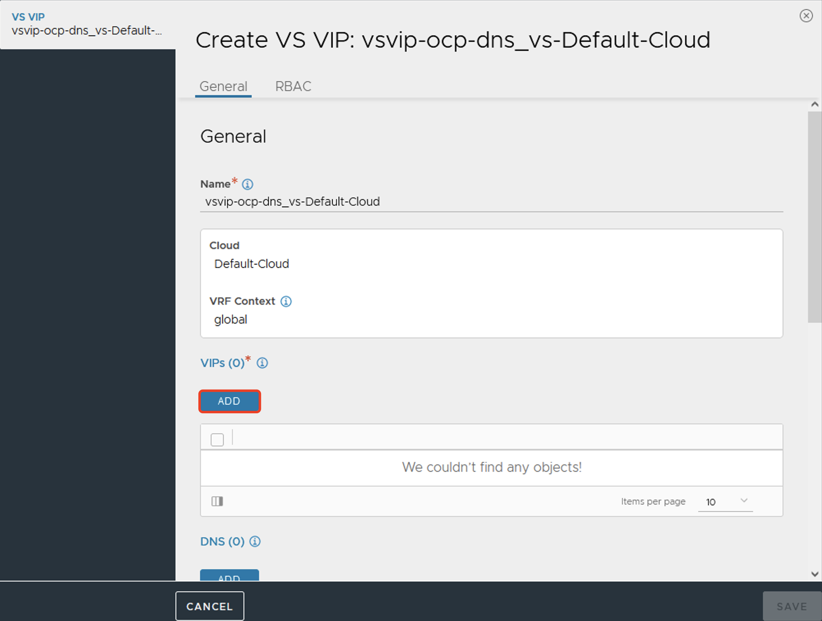Open the Items per page dropdown
The height and width of the screenshot is (621, 822).
[x=725, y=501]
